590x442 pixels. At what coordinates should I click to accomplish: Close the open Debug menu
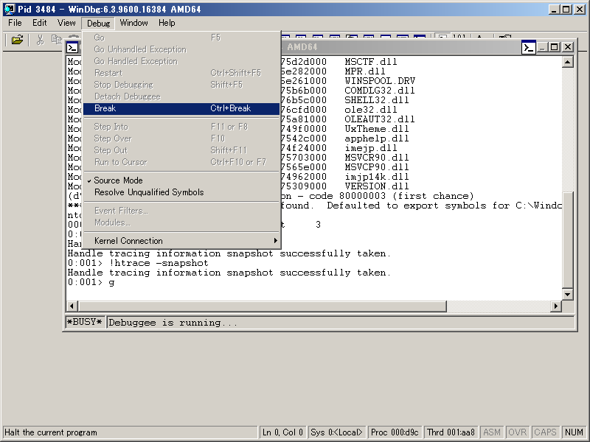(x=98, y=24)
